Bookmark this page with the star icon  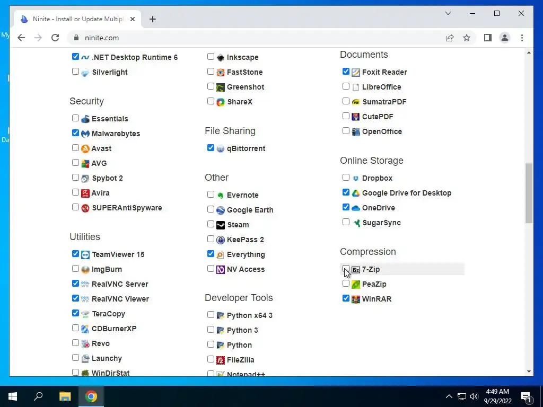[x=467, y=38]
